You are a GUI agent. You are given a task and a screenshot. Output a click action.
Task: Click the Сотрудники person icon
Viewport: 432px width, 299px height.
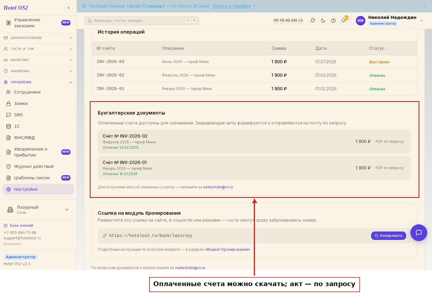pos(9,92)
